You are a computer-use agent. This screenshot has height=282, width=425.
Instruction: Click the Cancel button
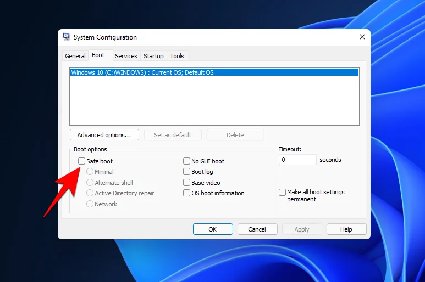[x=257, y=229]
